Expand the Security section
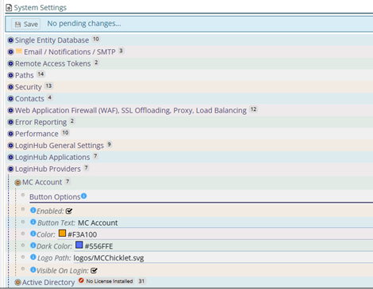 (10, 87)
